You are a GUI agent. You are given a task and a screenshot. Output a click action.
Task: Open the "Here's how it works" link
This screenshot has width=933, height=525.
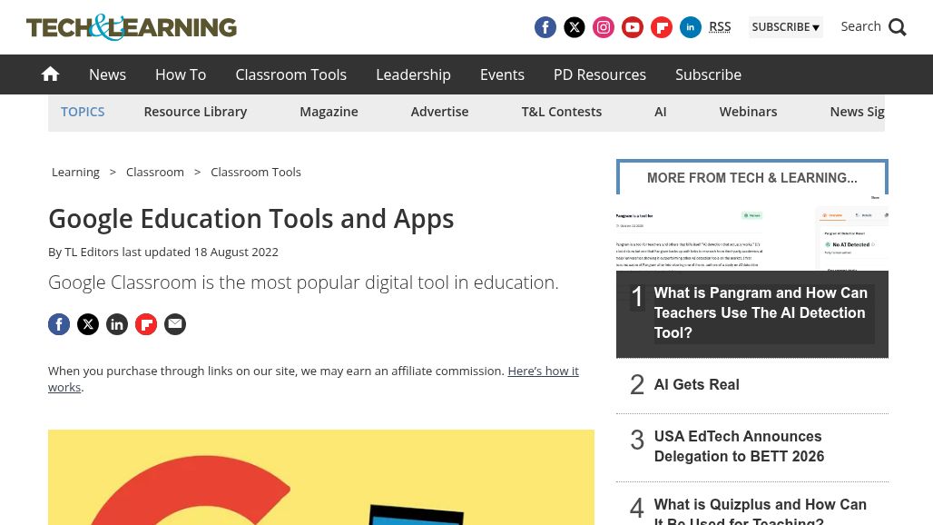543,371
